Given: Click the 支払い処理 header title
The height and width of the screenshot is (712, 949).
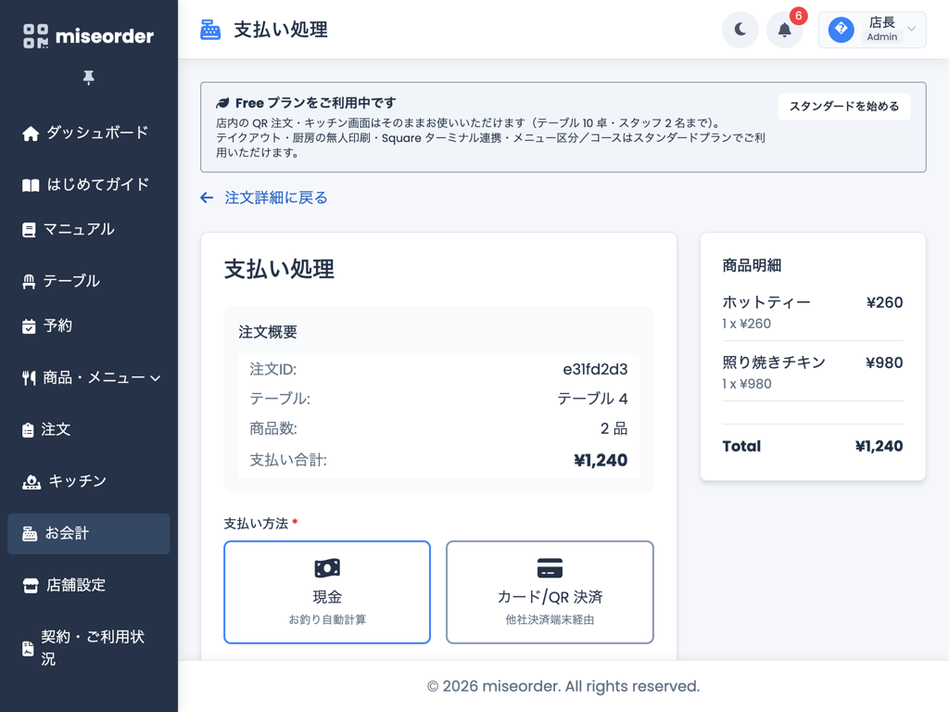Looking at the screenshot, I should tap(281, 29).
